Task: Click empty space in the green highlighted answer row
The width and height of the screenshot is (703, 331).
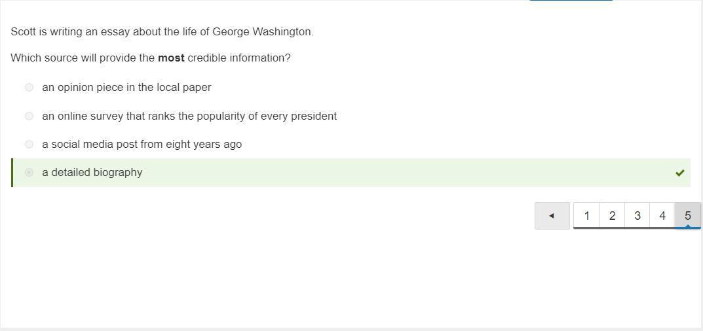Action: [393, 173]
